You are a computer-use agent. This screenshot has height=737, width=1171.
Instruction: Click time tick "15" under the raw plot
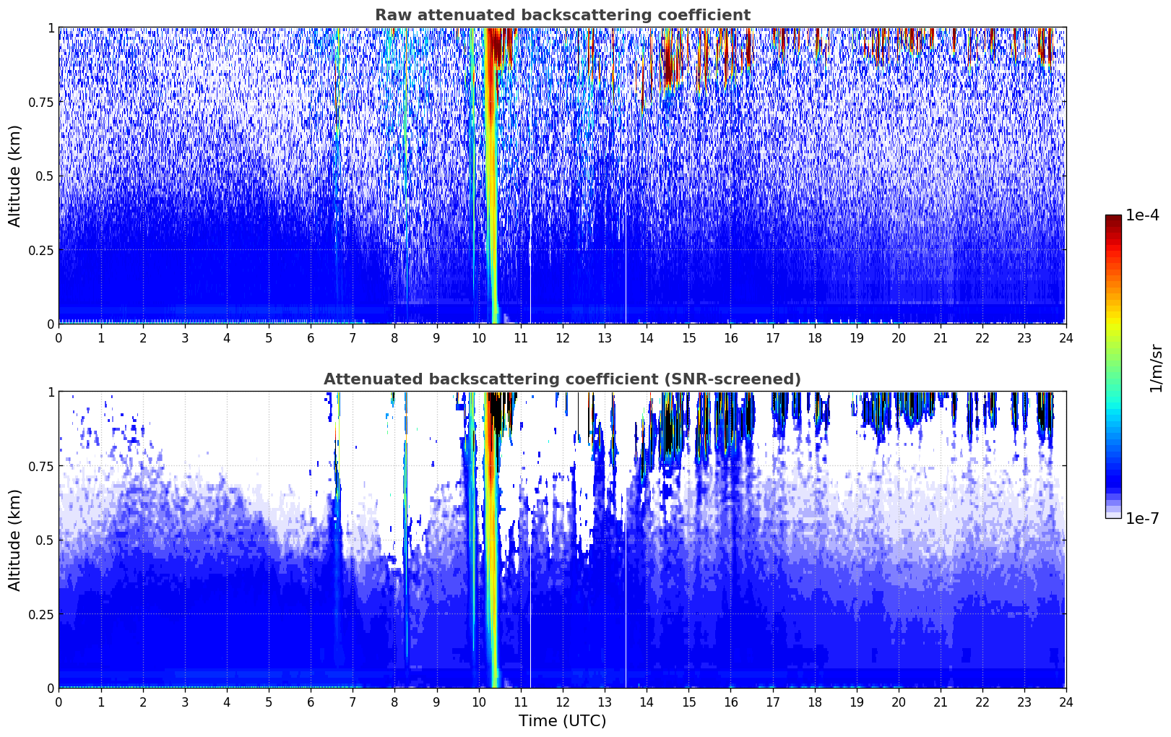click(688, 337)
